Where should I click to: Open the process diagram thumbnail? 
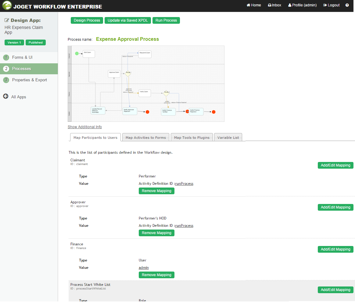[x=146, y=84]
